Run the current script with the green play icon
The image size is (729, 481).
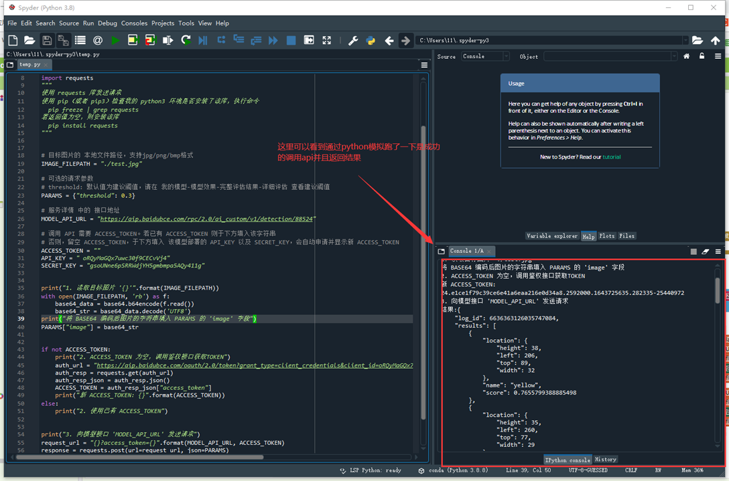click(116, 40)
